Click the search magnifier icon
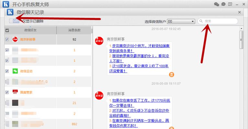 201,21
